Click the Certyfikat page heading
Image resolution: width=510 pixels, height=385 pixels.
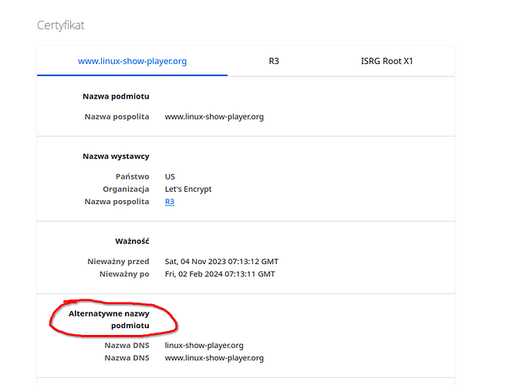pyautogui.click(x=60, y=25)
